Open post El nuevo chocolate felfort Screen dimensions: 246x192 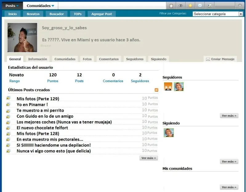[42, 128]
